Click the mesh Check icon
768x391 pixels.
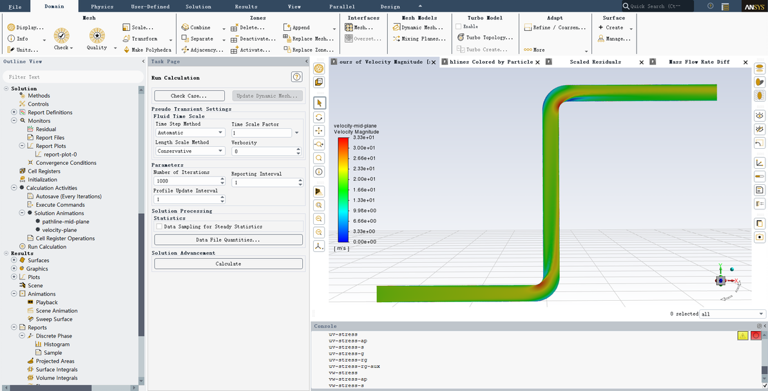pyautogui.click(x=62, y=36)
